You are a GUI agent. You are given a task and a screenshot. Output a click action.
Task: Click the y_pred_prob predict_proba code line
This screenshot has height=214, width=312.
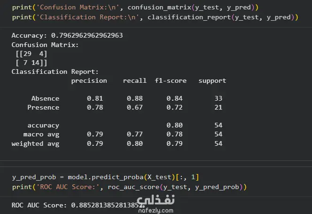tap(105, 177)
